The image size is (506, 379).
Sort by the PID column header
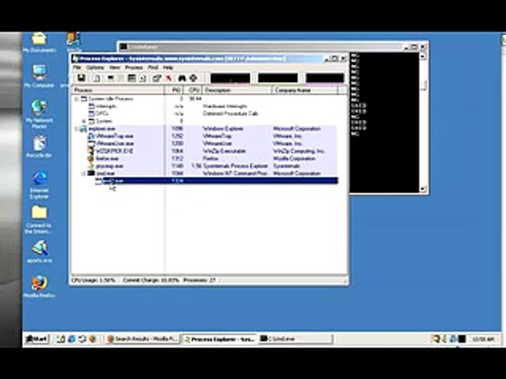coord(174,90)
